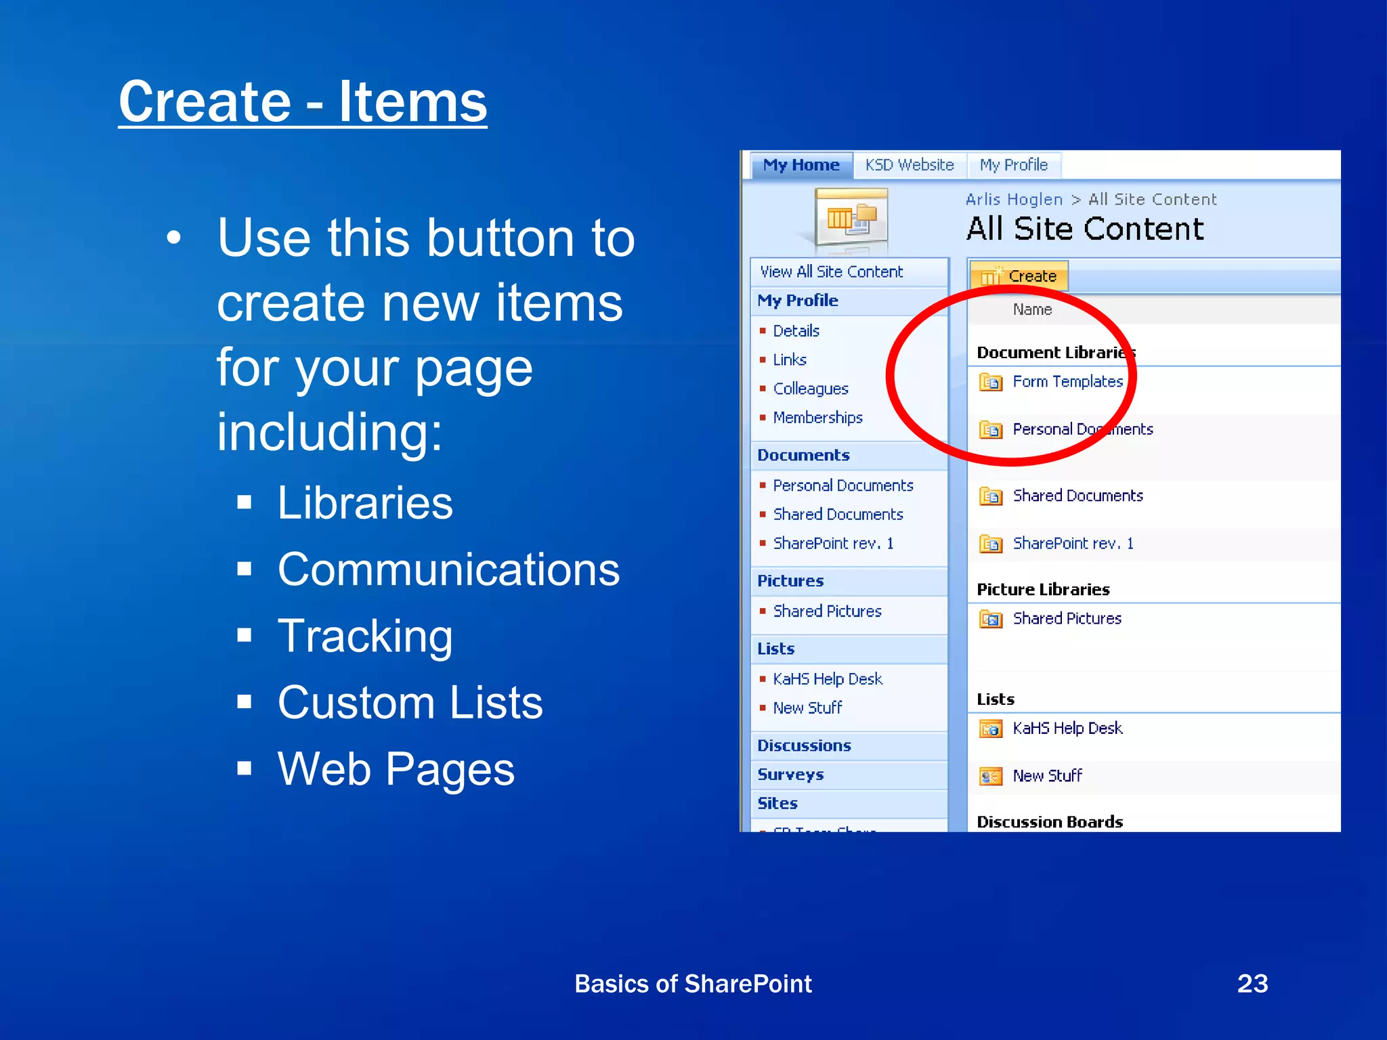Open Colleagues in the sidebar
1387x1040 pixels.
[x=811, y=389]
